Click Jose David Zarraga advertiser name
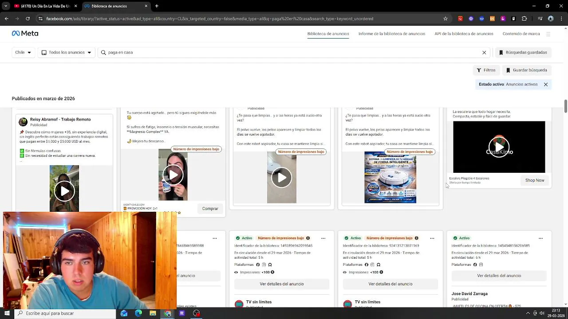 tap(469, 294)
